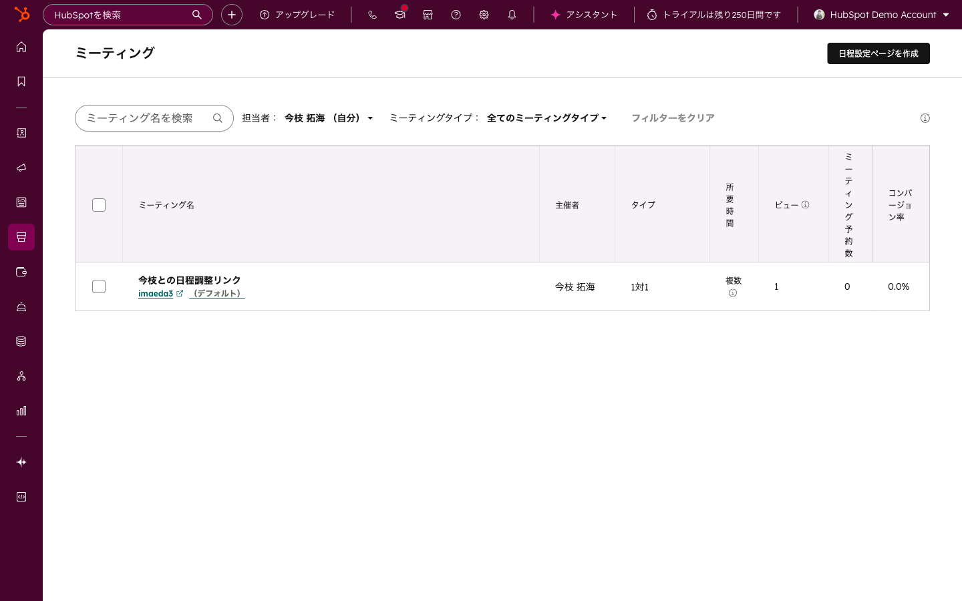
Task: Open the HubSpot Demo Account menu
Action: [880, 14]
